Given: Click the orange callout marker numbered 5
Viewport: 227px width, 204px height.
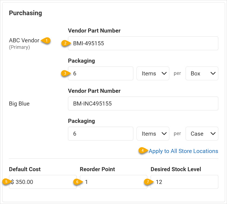Looking at the screenshot, I should coord(7,181).
